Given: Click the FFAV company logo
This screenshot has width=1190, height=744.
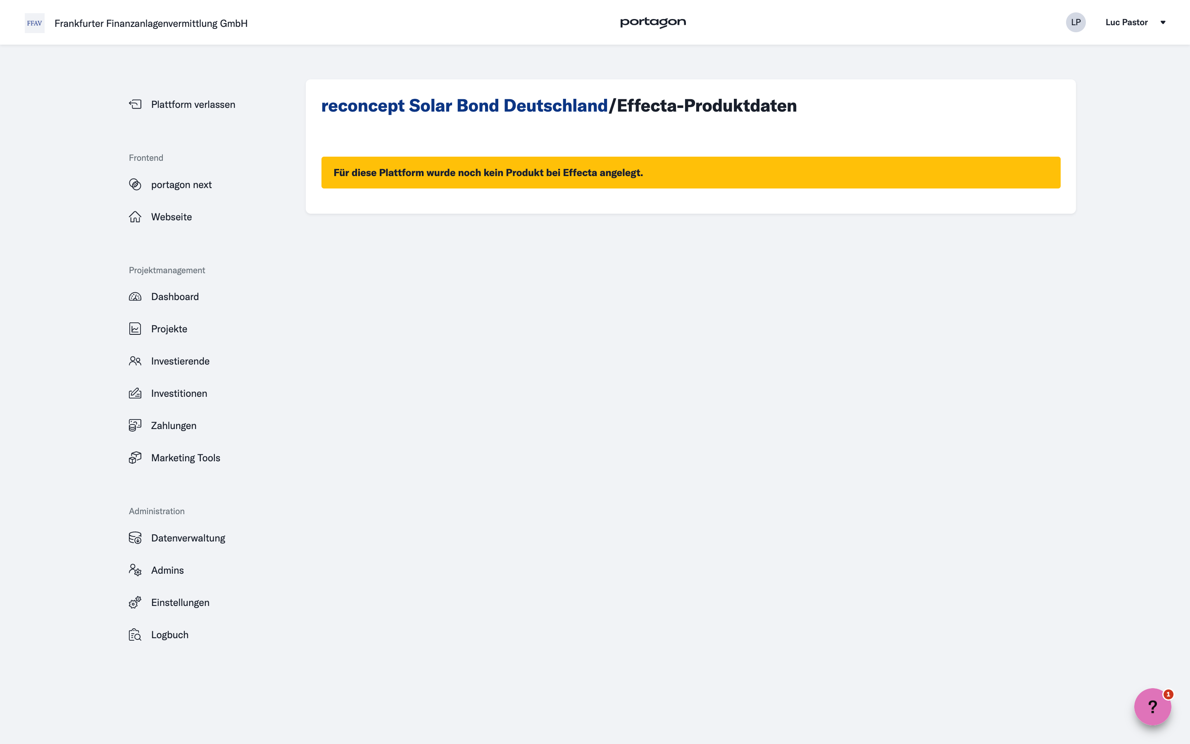Looking at the screenshot, I should 34,23.
